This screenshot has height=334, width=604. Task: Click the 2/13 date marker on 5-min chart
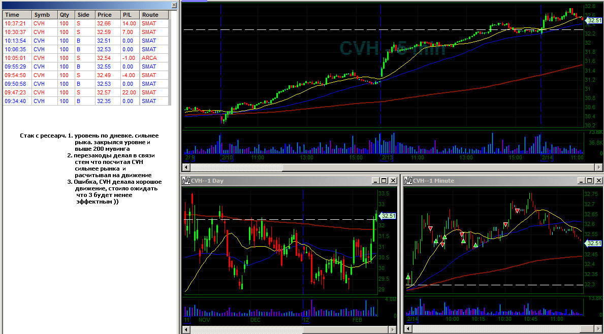387,157
